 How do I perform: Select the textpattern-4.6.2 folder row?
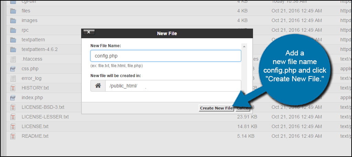tap(40, 49)
